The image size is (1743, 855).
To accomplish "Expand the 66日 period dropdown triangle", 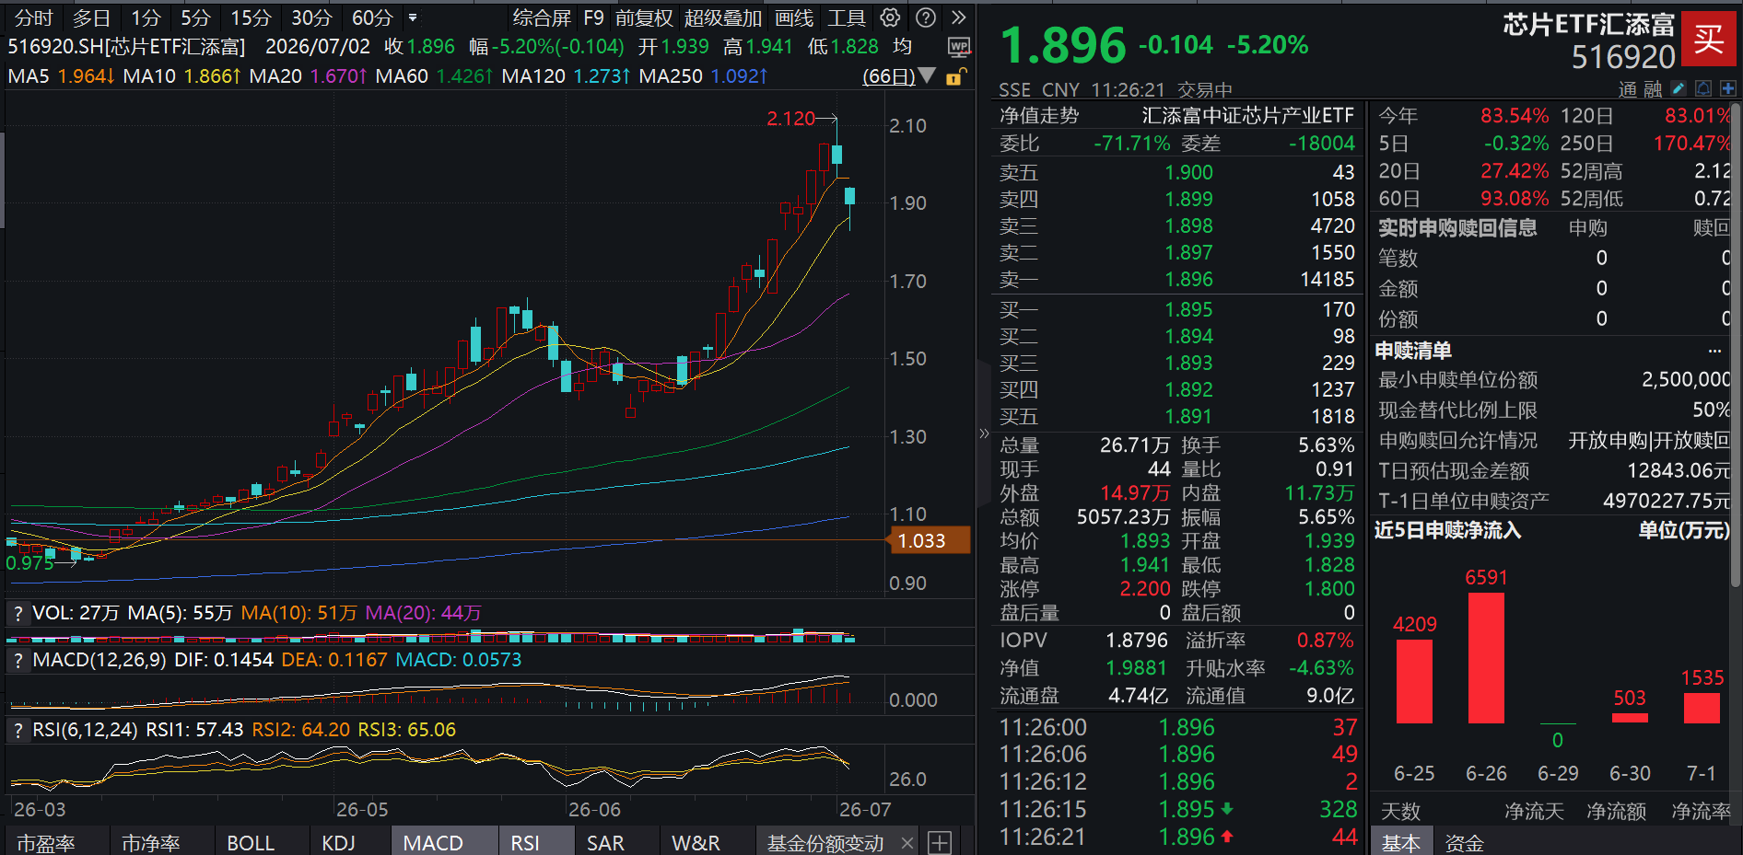I will coord(928,75).
